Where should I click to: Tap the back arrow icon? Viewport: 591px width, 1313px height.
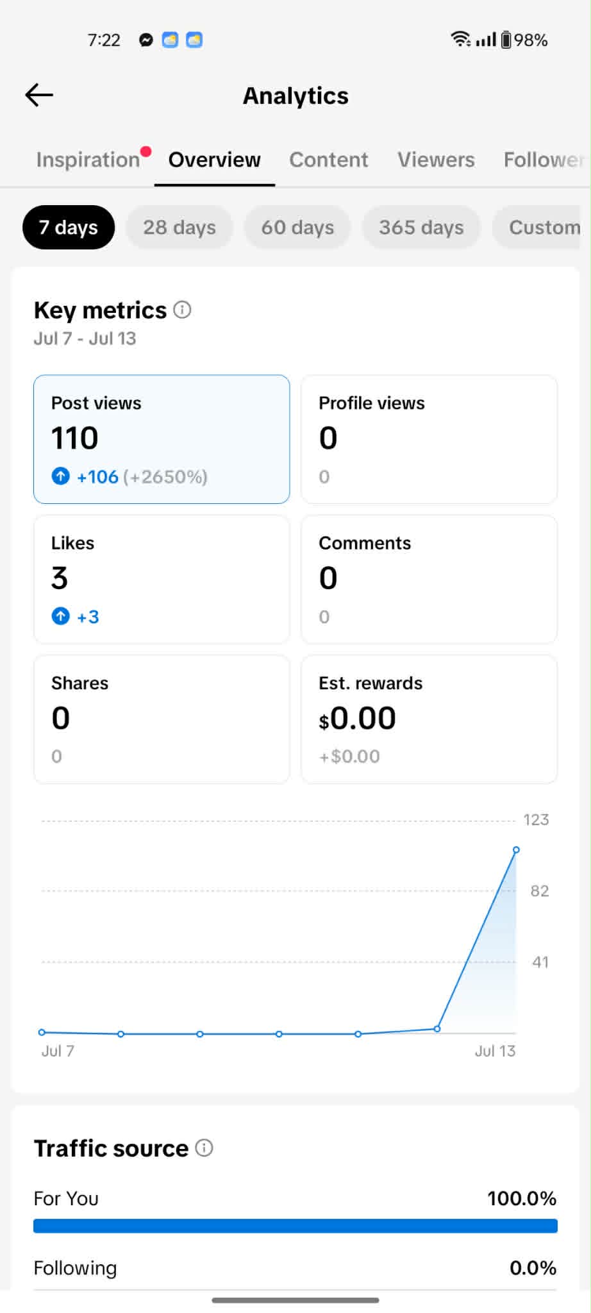(39, 95)
